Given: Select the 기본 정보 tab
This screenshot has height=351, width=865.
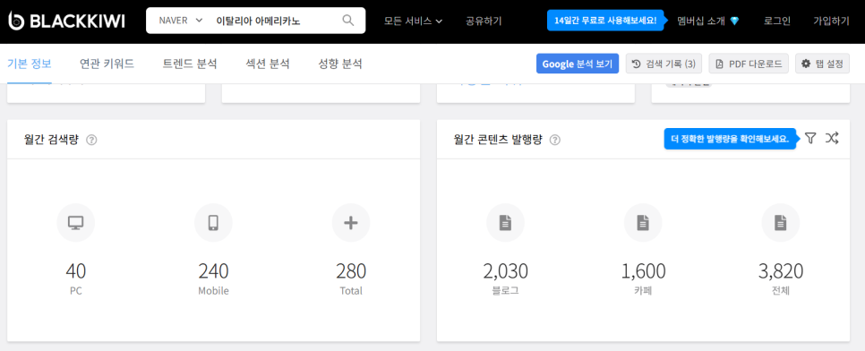Looking at the screenshot, I should pyautogui.click(x=30, y=64).
